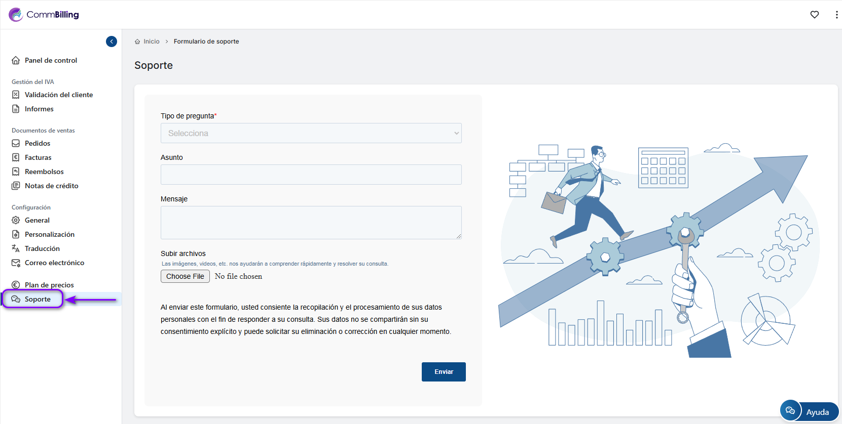Click the CommBilling logo
This screenshot has height=424, width=842.
[44, 15]
